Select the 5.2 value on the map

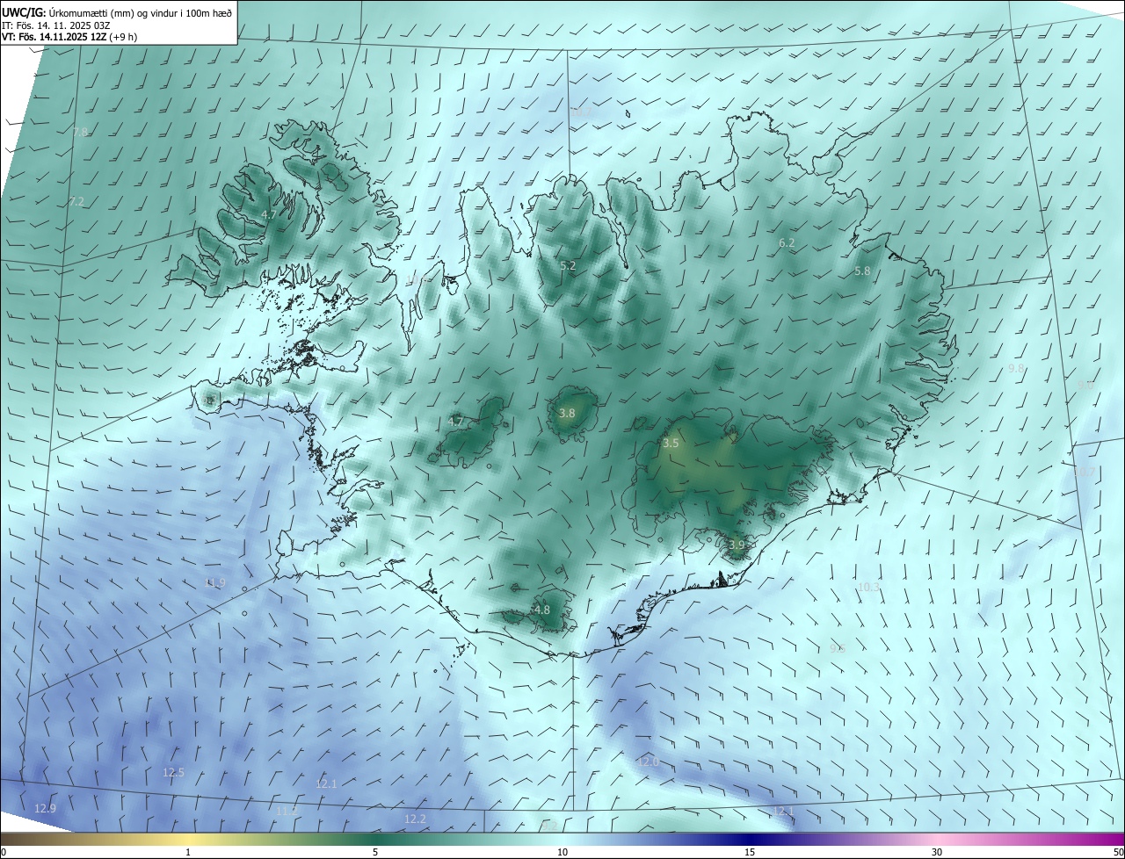coord(568,265)
